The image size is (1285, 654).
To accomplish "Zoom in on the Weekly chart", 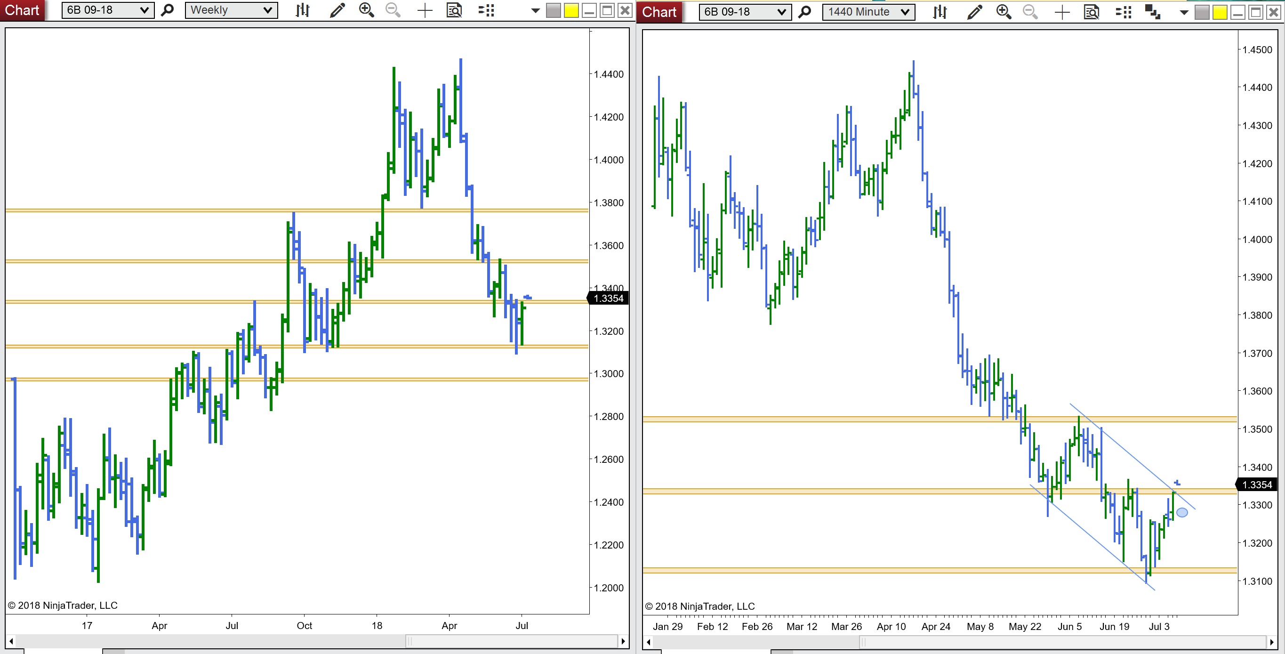I will pyautogui.click(x=367, y=10).
